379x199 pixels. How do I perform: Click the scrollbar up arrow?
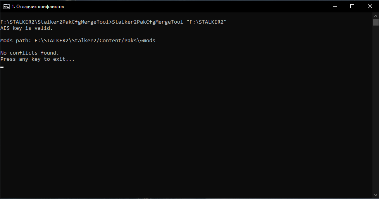click(376, 16)
